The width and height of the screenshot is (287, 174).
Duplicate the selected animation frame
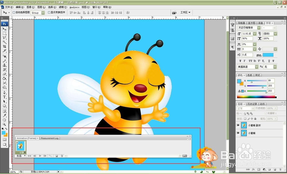pos(57,156)
